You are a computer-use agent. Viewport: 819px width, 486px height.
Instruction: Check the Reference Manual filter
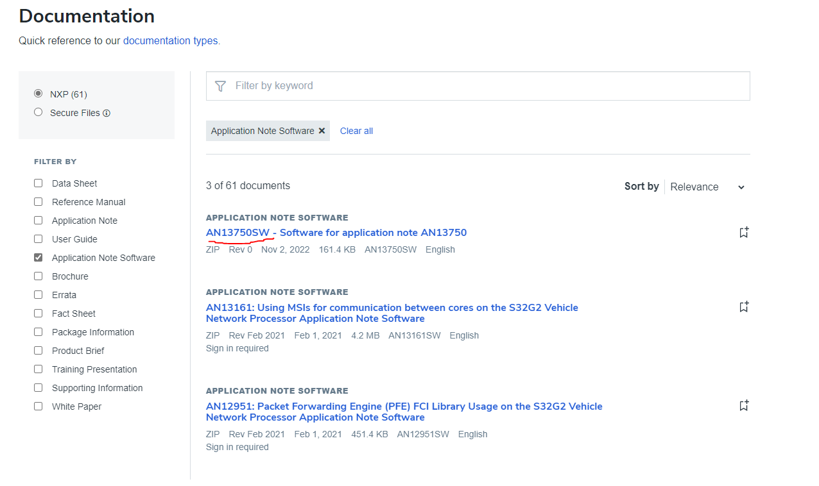[x=39, y=202]
